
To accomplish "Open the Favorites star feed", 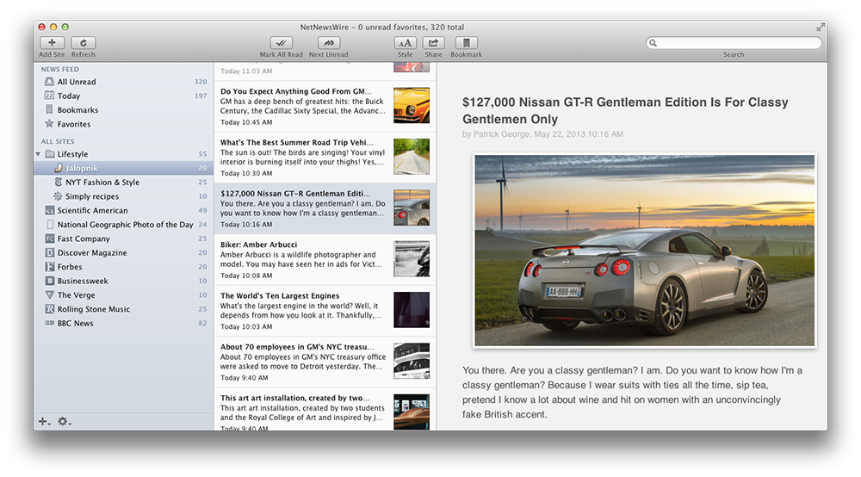I will point(73,124).
